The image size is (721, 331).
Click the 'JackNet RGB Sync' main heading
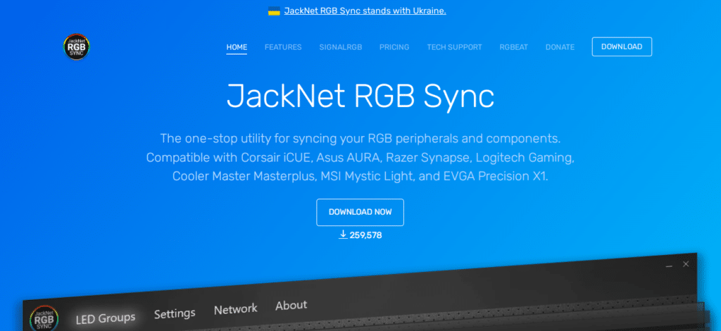(x=360, y=96)
